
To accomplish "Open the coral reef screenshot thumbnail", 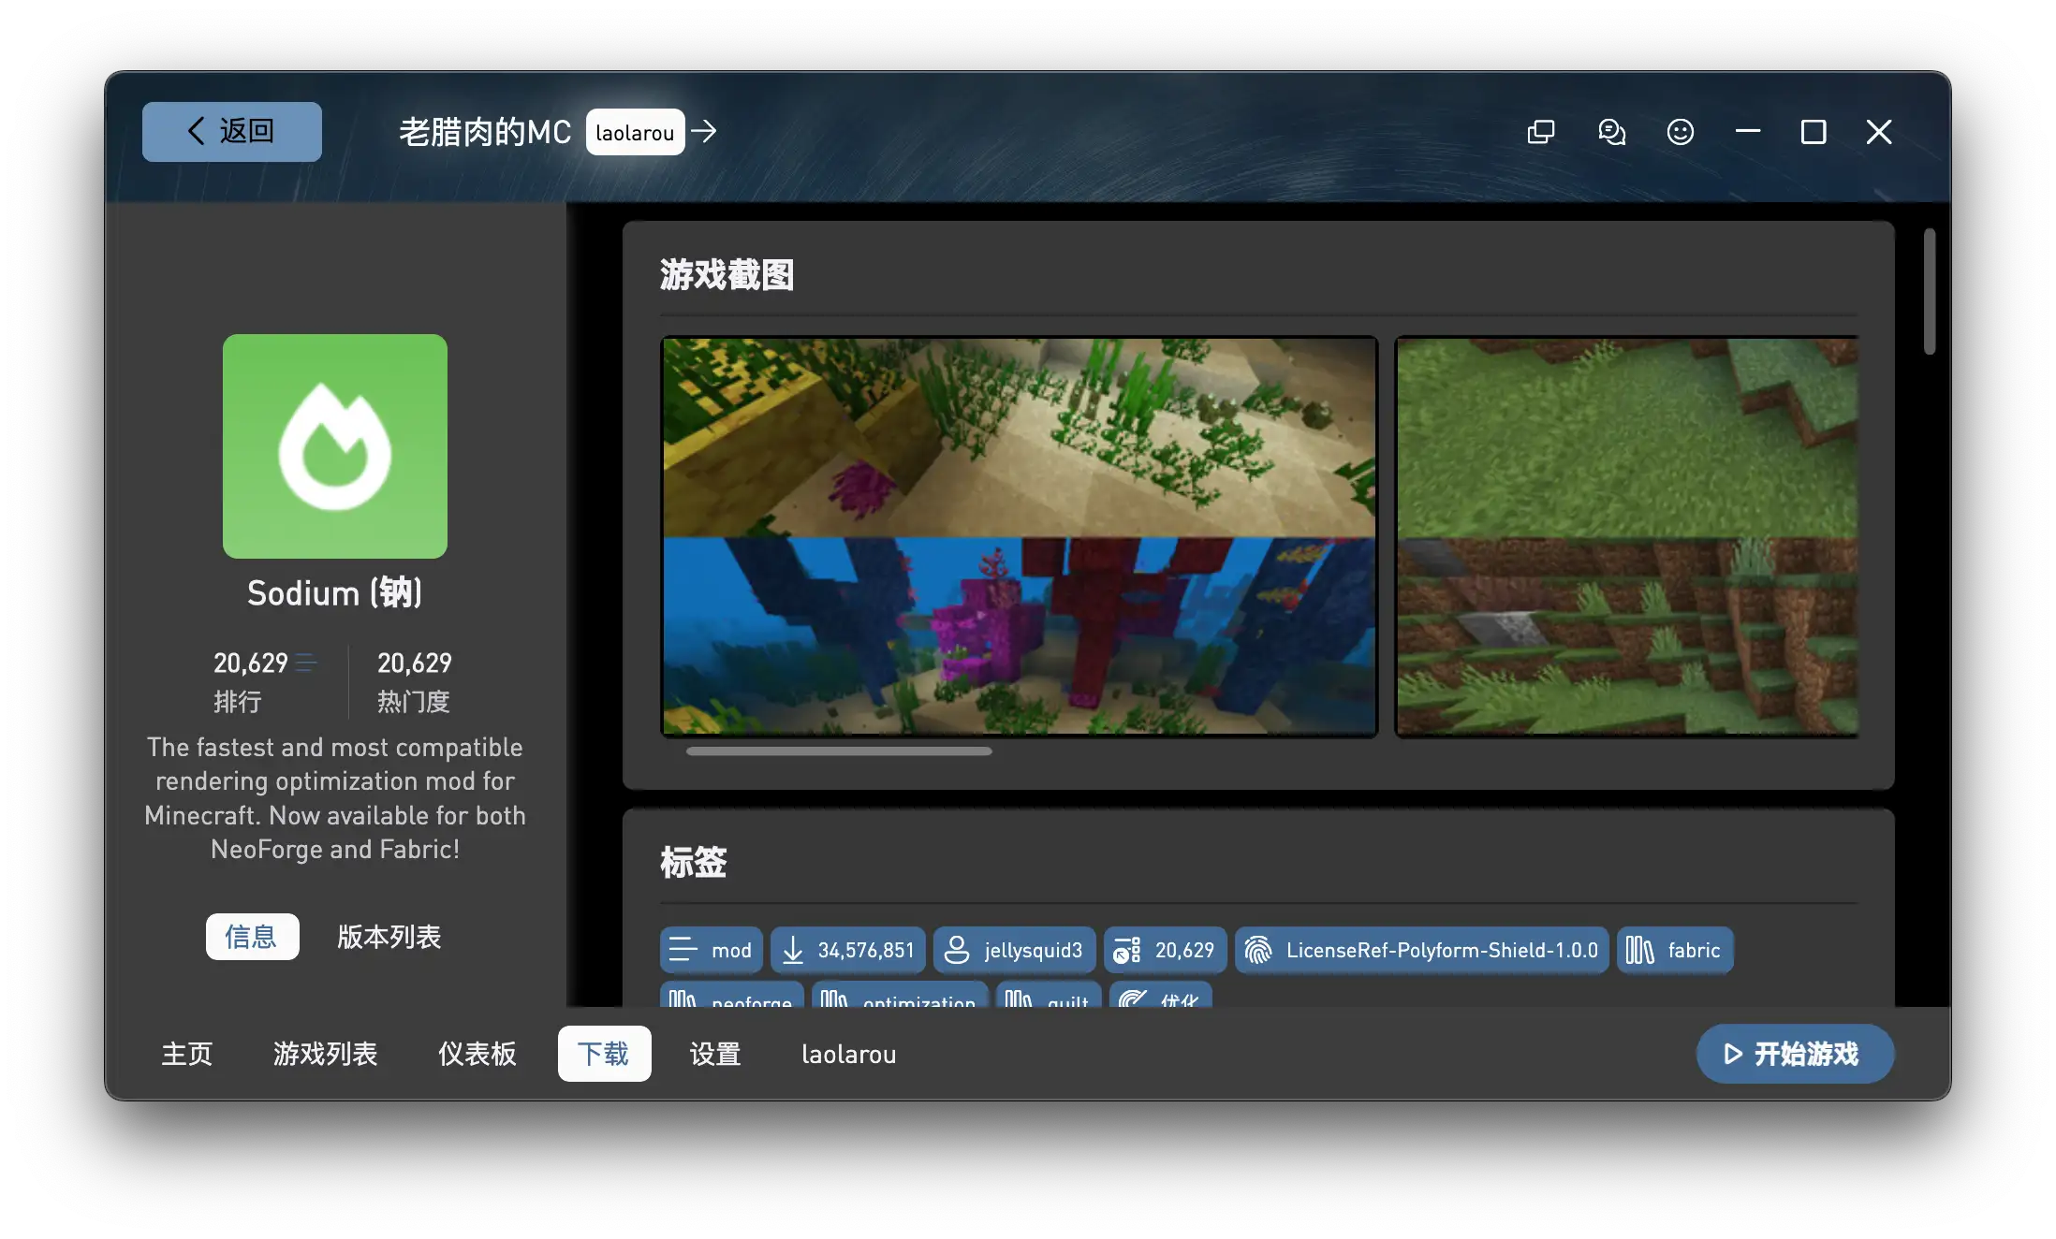I will (x=1020, y=536).
